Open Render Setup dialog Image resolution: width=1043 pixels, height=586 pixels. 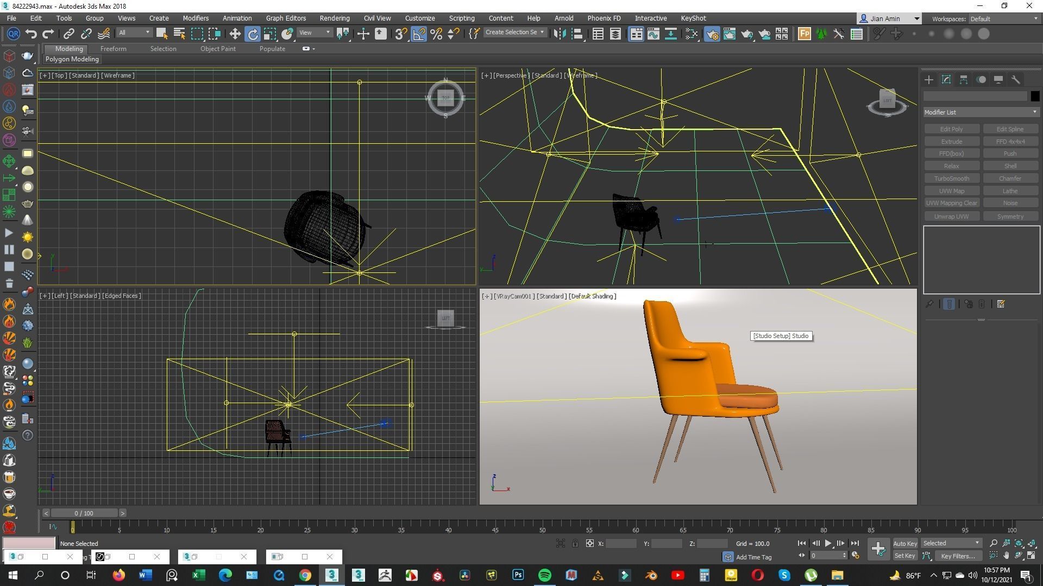point(712,34)
